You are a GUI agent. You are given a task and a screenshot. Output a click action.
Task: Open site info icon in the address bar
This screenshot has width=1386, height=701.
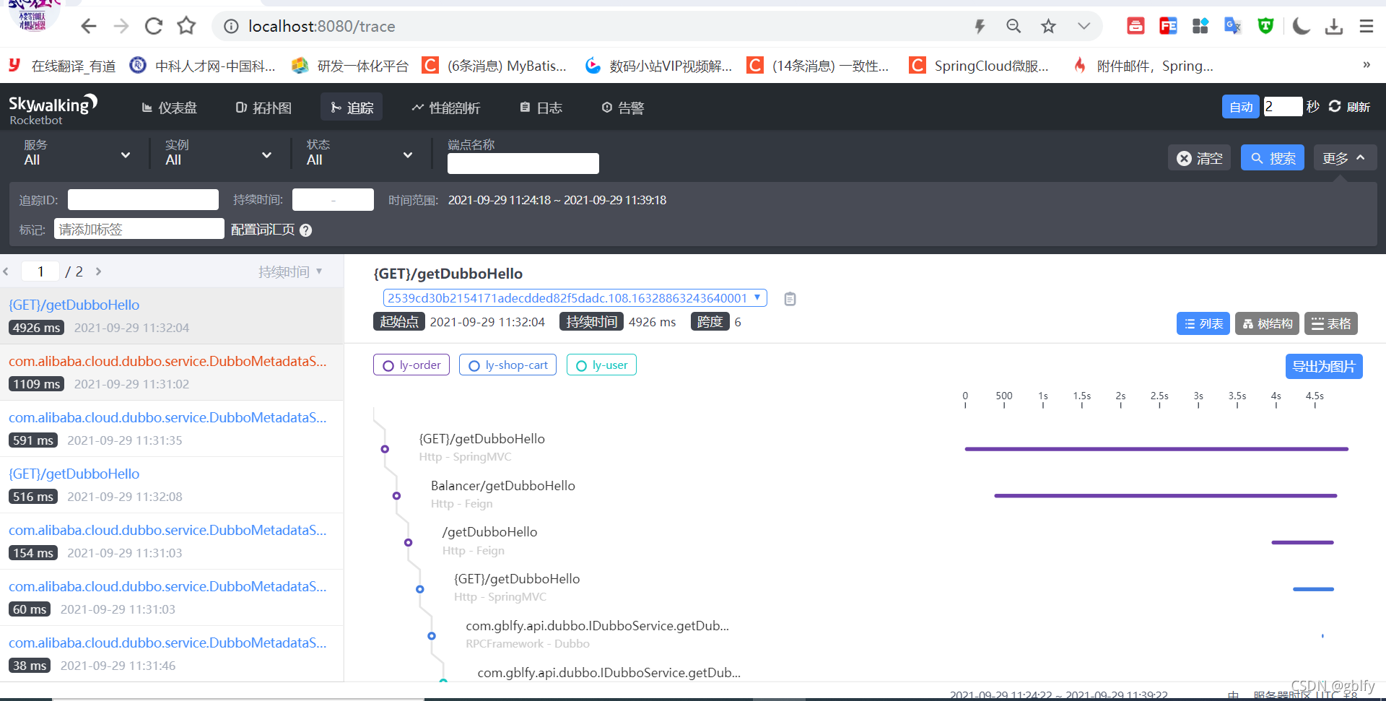coord(231,27)
